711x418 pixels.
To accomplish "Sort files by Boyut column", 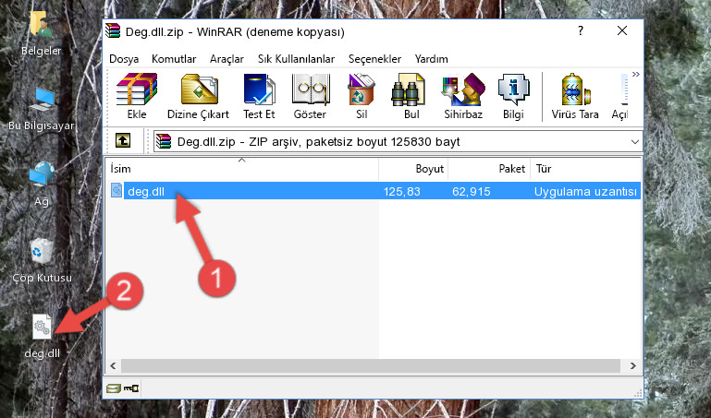I will pyautogui.click(x=413, y=169).
